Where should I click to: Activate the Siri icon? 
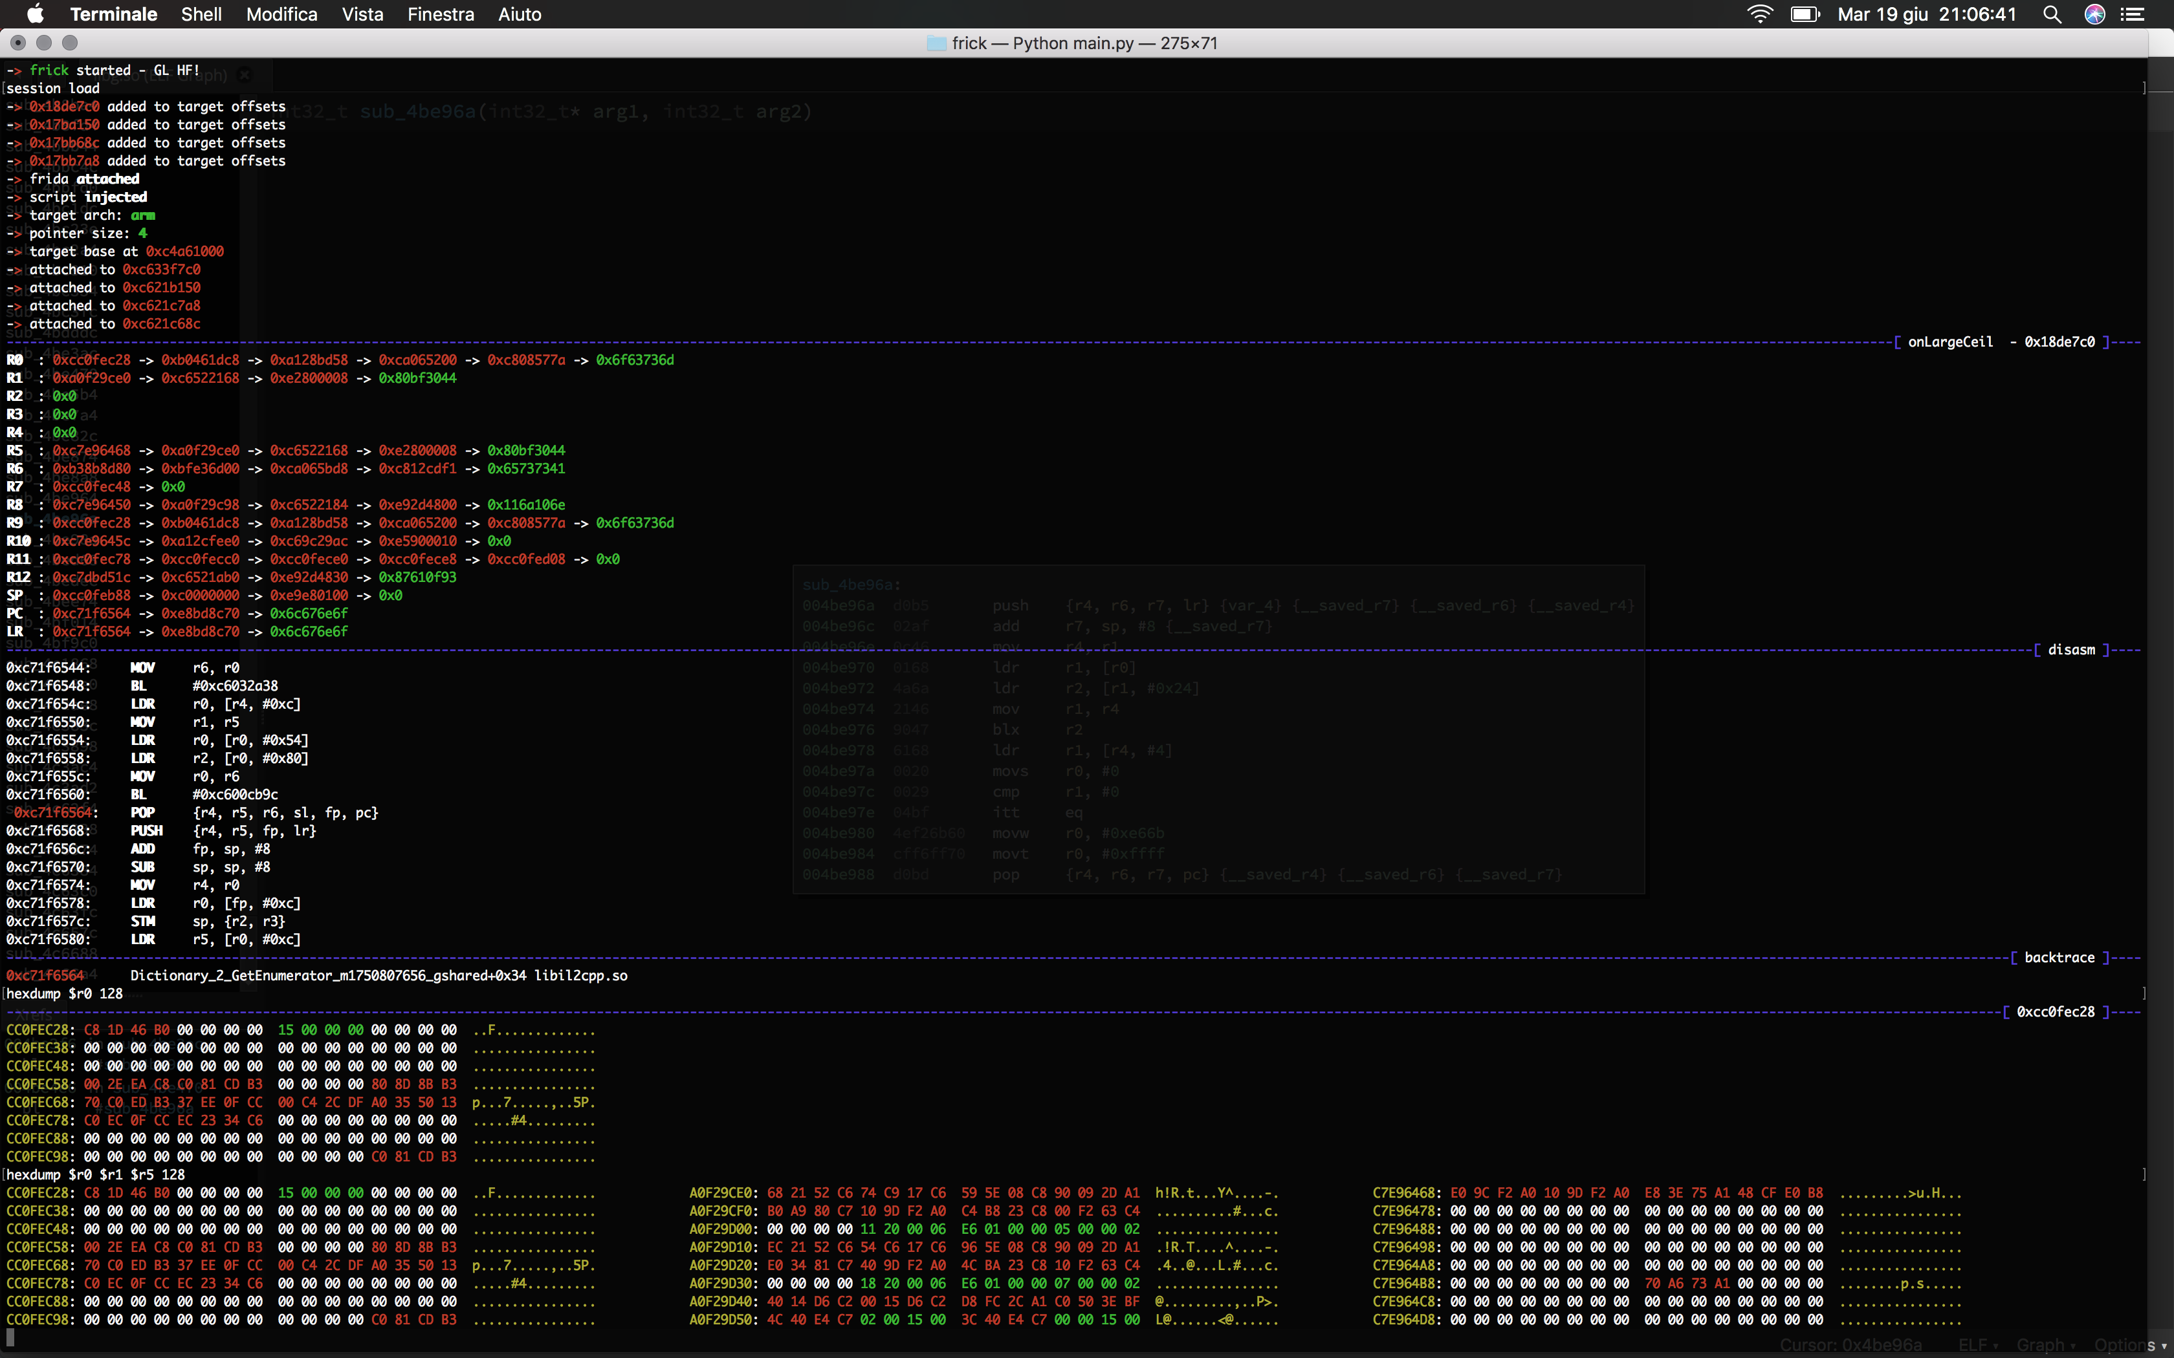coord(2095,14)
